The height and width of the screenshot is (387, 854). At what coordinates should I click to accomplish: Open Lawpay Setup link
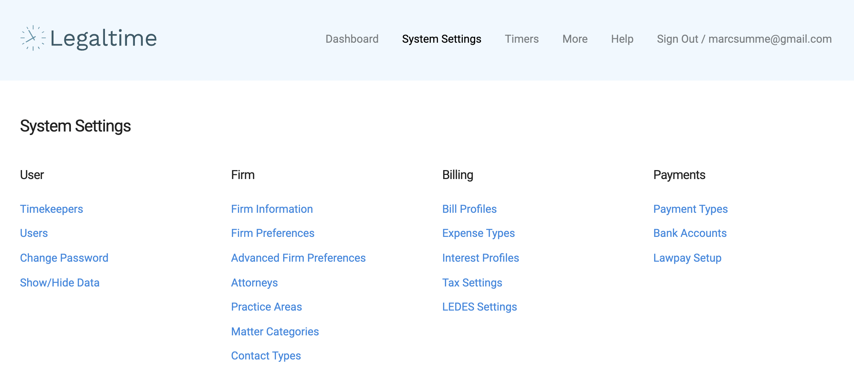pos(687,258)
